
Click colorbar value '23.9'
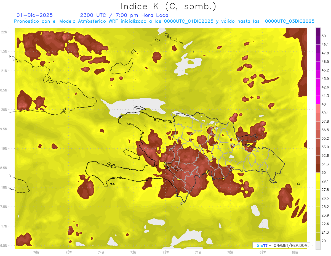325,215
